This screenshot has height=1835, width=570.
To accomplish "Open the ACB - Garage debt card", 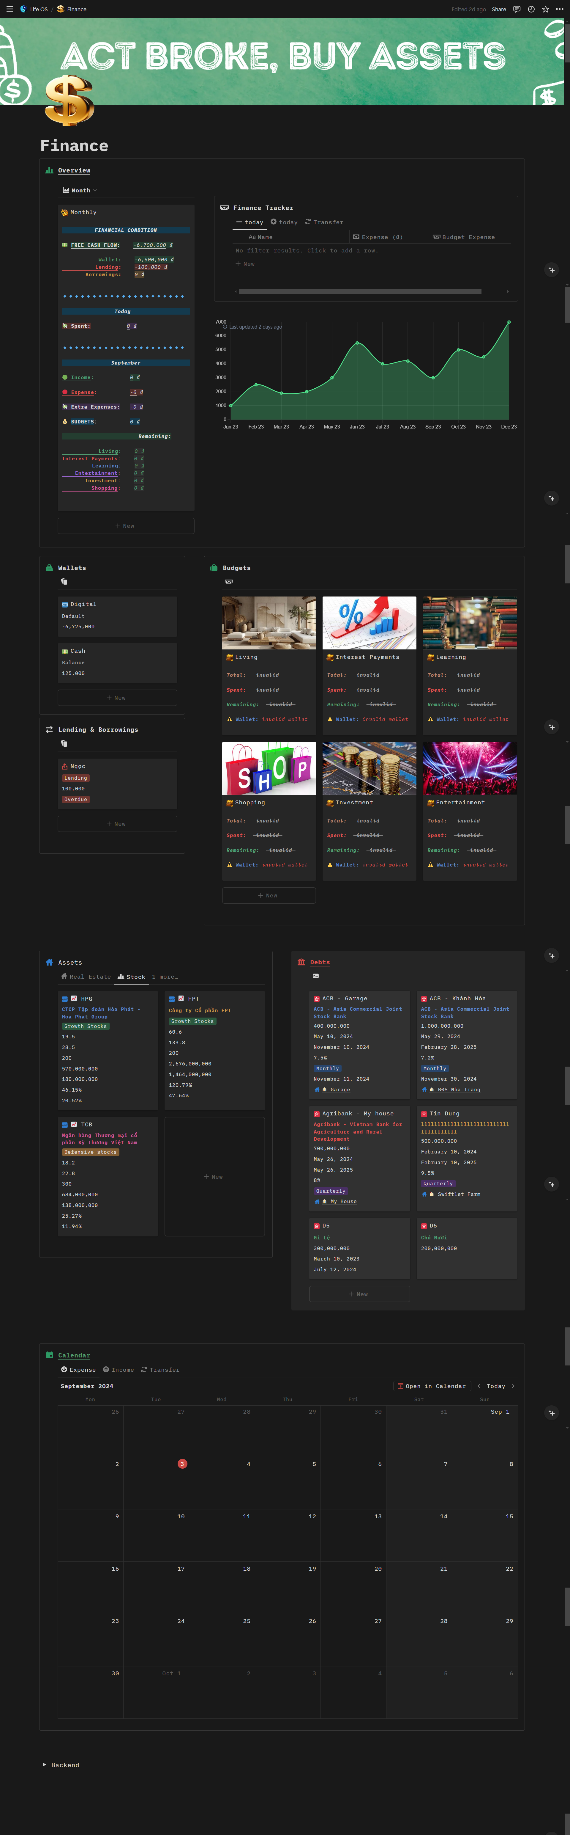I will point(359,1045).
